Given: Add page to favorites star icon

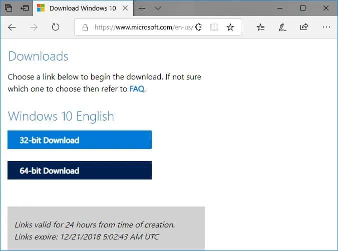Looking at the screenshot, I should tap(230, 27).
